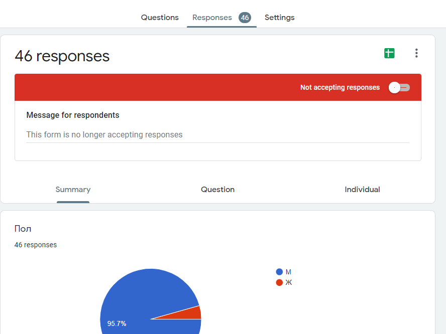Click the blue М legend dot
The width and height of the screenshot is (446, 334).
[x=279, y=272]
